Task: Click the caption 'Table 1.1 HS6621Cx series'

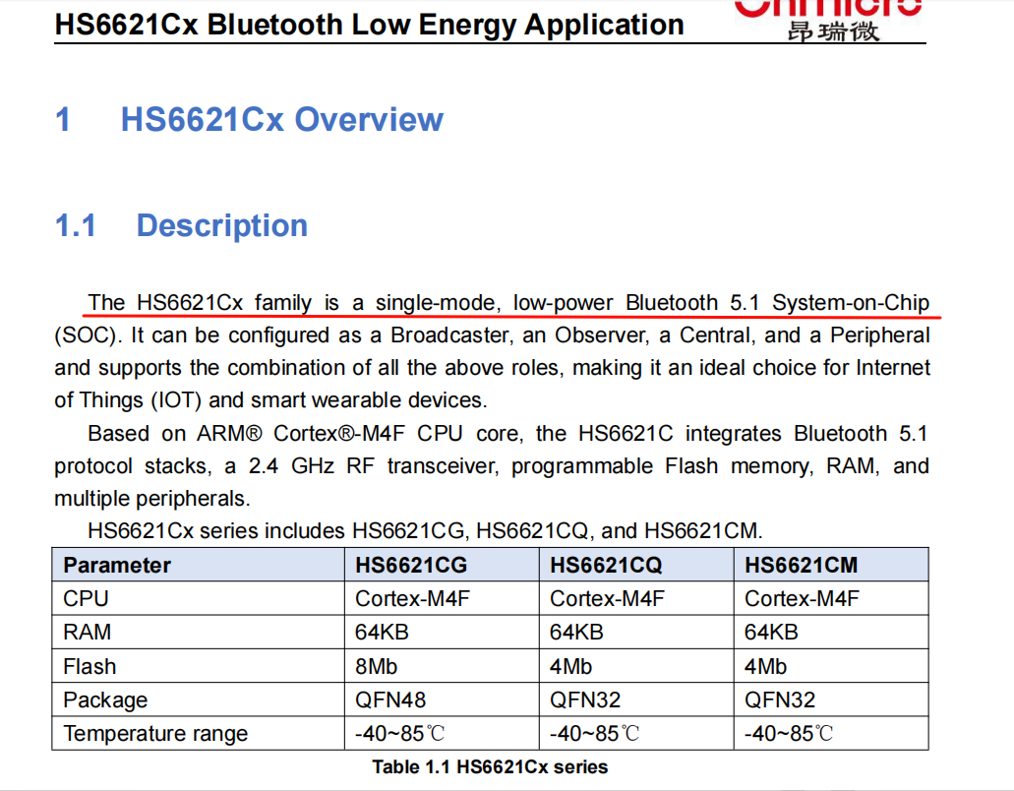Action: click(x=490, y=767)
